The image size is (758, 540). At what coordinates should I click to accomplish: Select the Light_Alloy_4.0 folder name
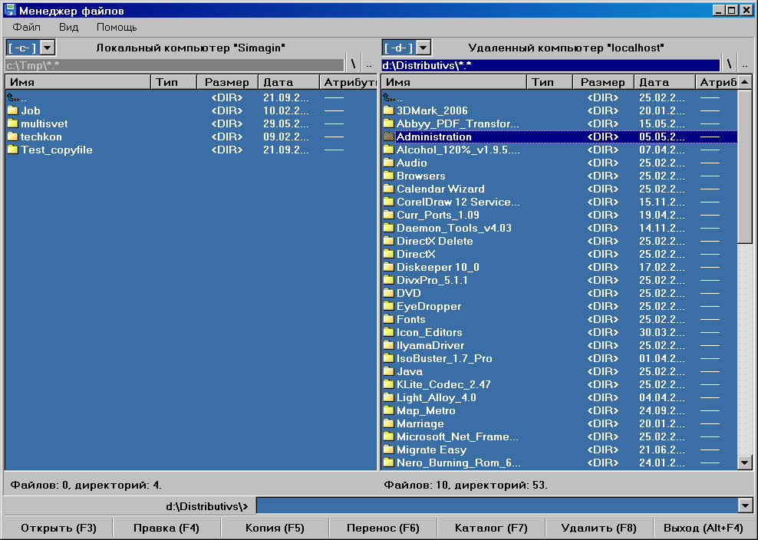436,398
